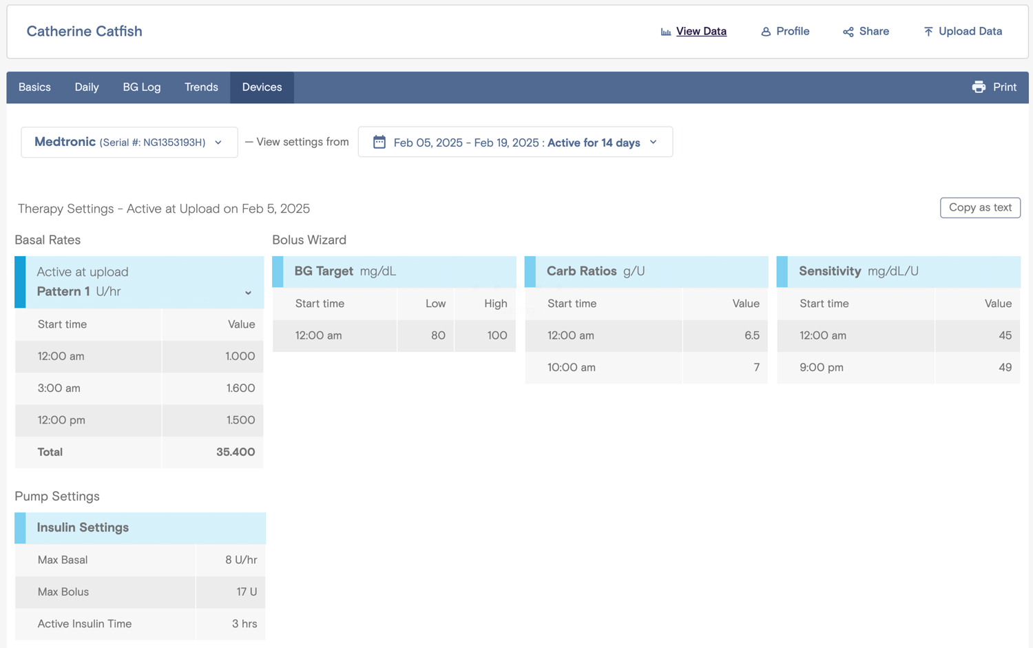Click the Upload Data arrow icon
1033x648 pixels.
pyautogui.click(x=928, y=32)
